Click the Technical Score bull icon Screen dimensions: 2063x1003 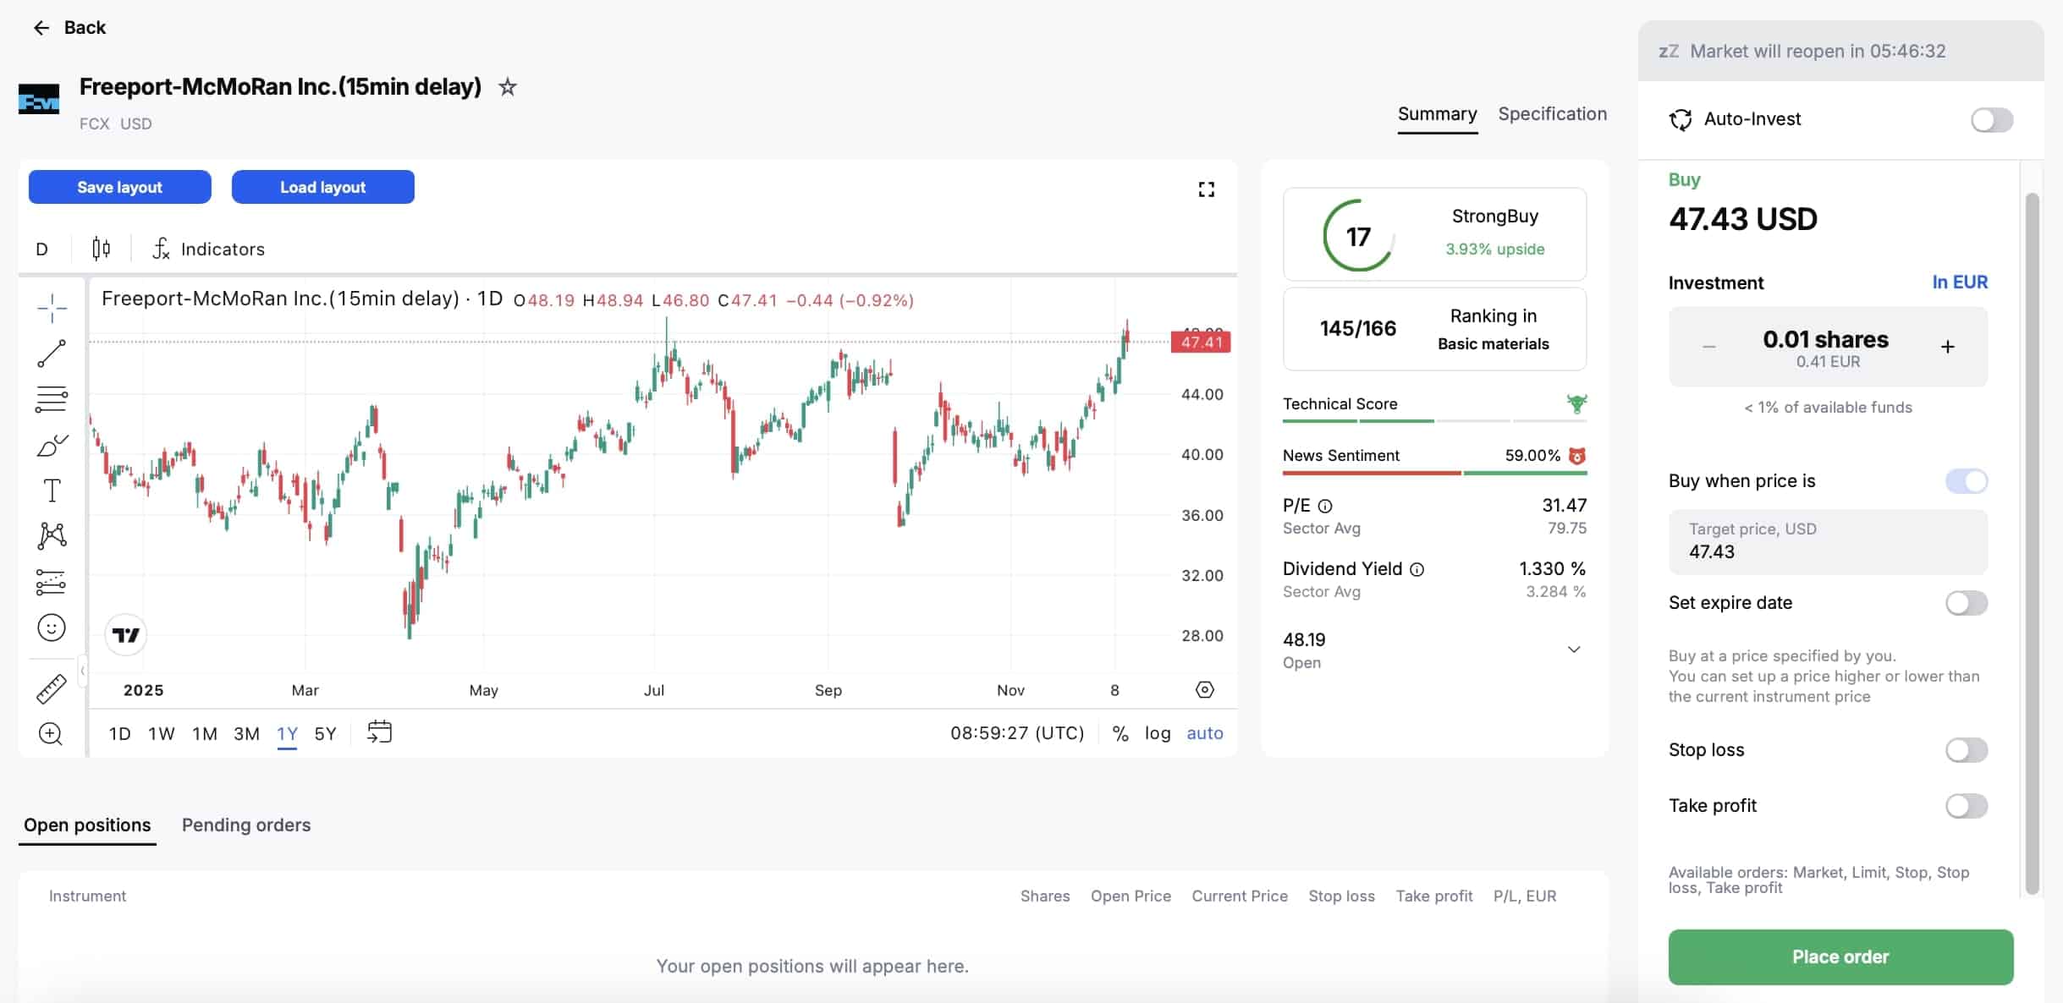[1576, 403]
